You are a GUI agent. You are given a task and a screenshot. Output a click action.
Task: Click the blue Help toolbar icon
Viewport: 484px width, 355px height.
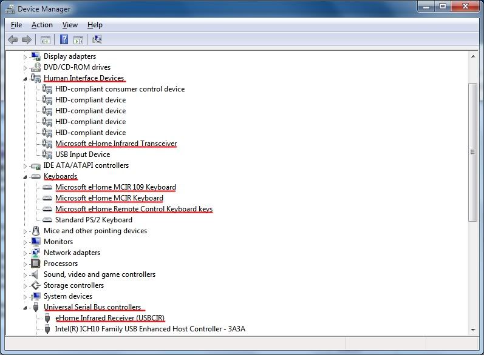point(64,40)
